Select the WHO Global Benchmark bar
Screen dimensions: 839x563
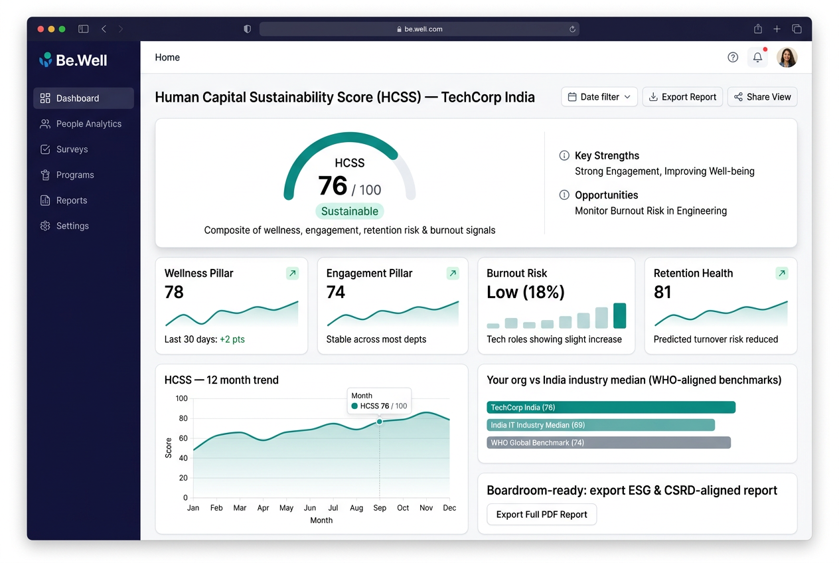click(x=609, y=442)
